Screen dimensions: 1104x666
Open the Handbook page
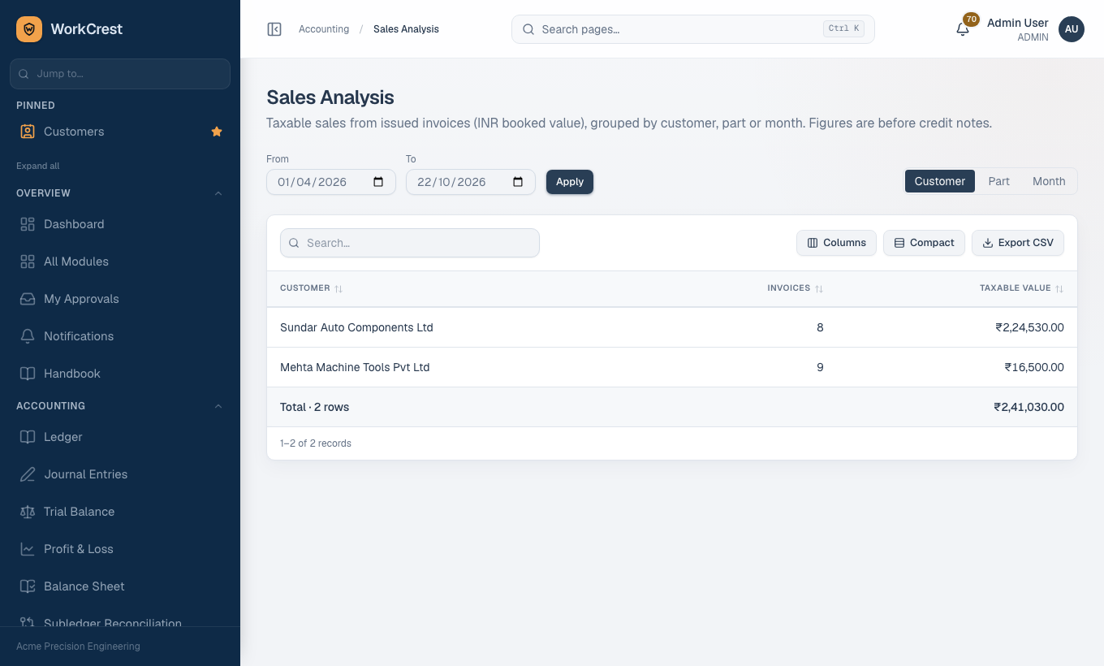(x=120, y=374)
